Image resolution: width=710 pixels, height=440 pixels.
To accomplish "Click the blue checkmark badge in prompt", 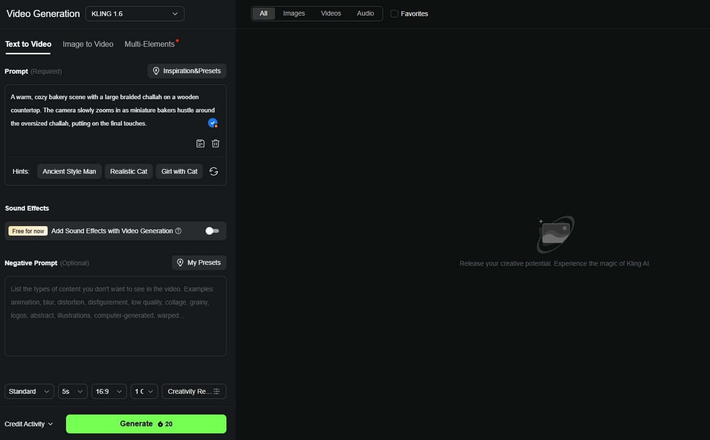I will click(x=213, y=123).
